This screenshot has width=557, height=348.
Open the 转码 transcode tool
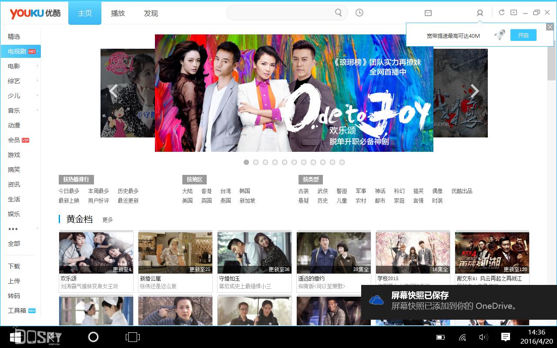pyautogui.click(x=13, y=296)
